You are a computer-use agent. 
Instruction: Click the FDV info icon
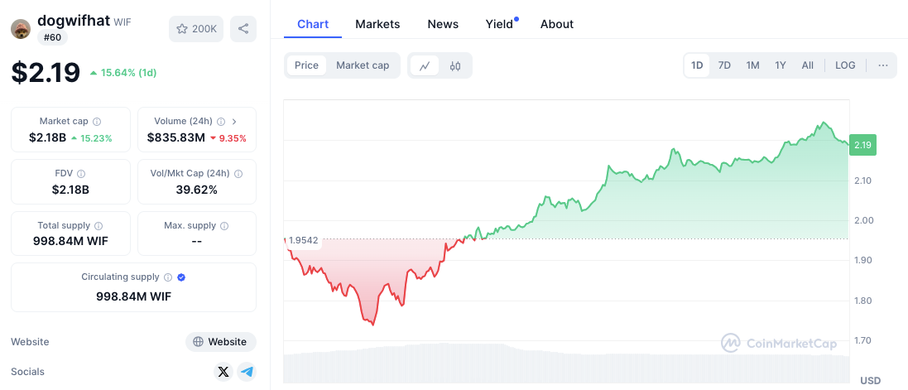click(81, 174)
